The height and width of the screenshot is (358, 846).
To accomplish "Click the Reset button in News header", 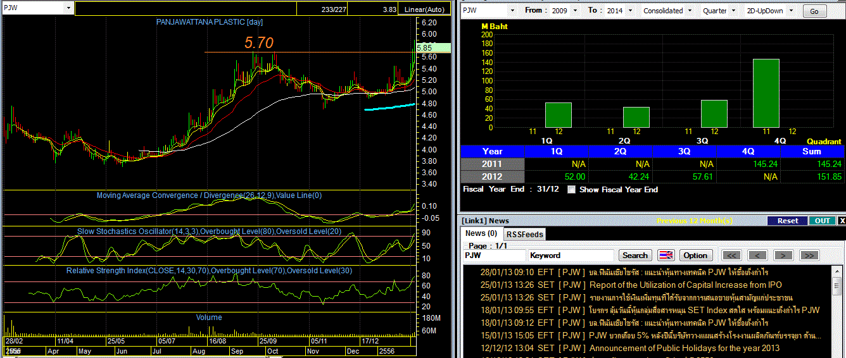I will point(788,221).
